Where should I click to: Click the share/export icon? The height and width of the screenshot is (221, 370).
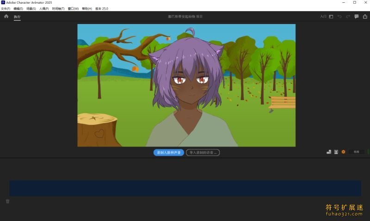tap(365, 17)
